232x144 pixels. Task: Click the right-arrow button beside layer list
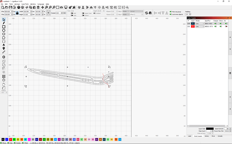(x=230, y=97)
